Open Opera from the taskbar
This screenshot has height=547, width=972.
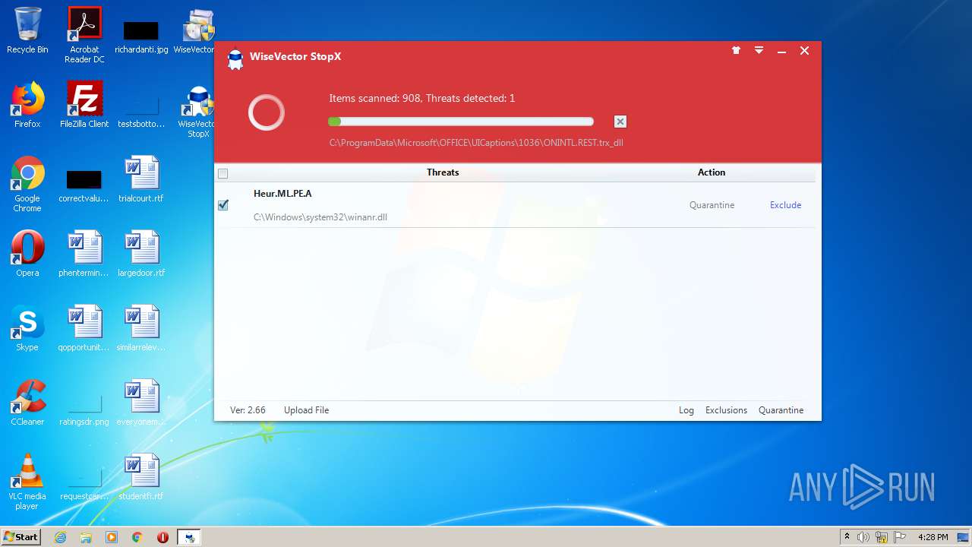(163, 537)
